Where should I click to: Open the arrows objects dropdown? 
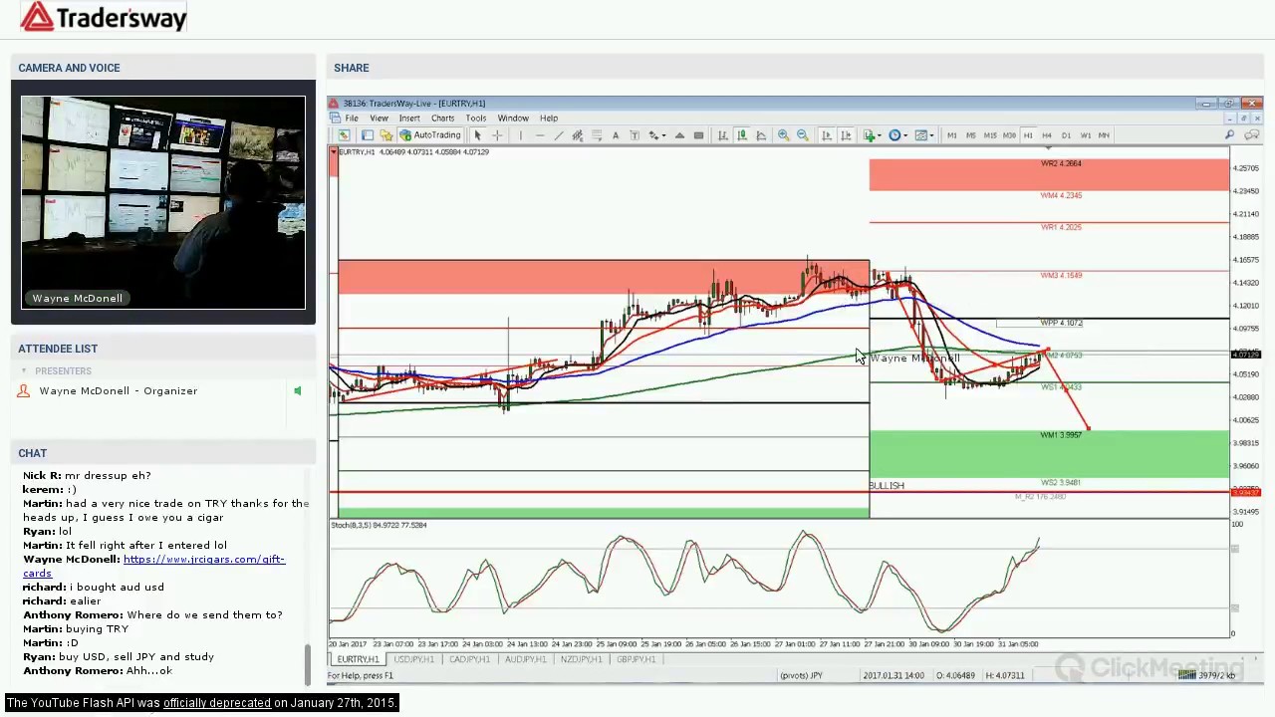coord(656,135)
